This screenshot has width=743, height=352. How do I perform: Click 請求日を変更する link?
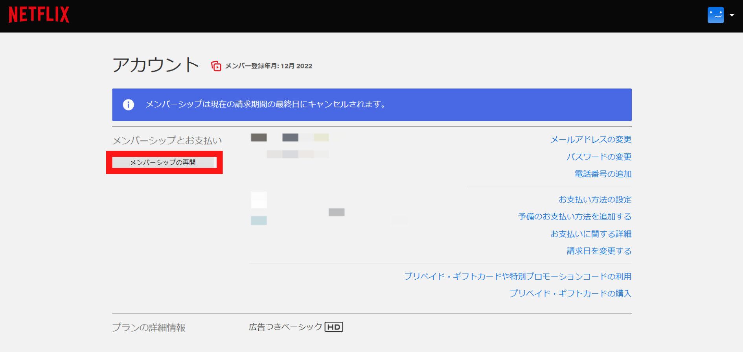tap(599, 251)
